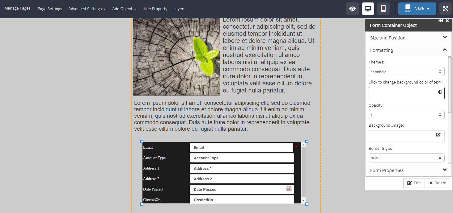Click the Address 1 input field
Image resolution: width=453 pixels, height=213 pixels.
[242, 168]
